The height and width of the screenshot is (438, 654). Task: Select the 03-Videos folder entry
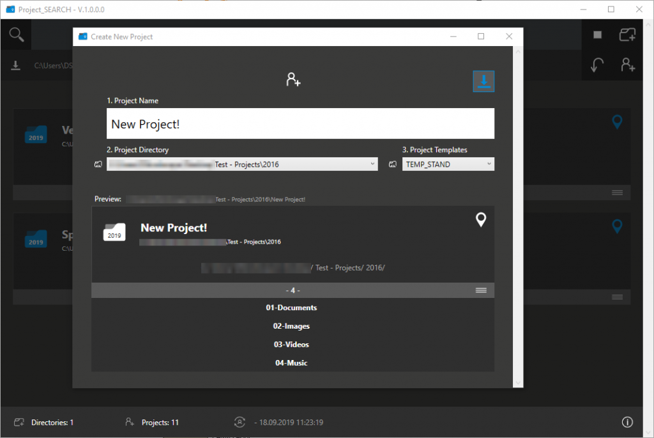tap(291, 345)
